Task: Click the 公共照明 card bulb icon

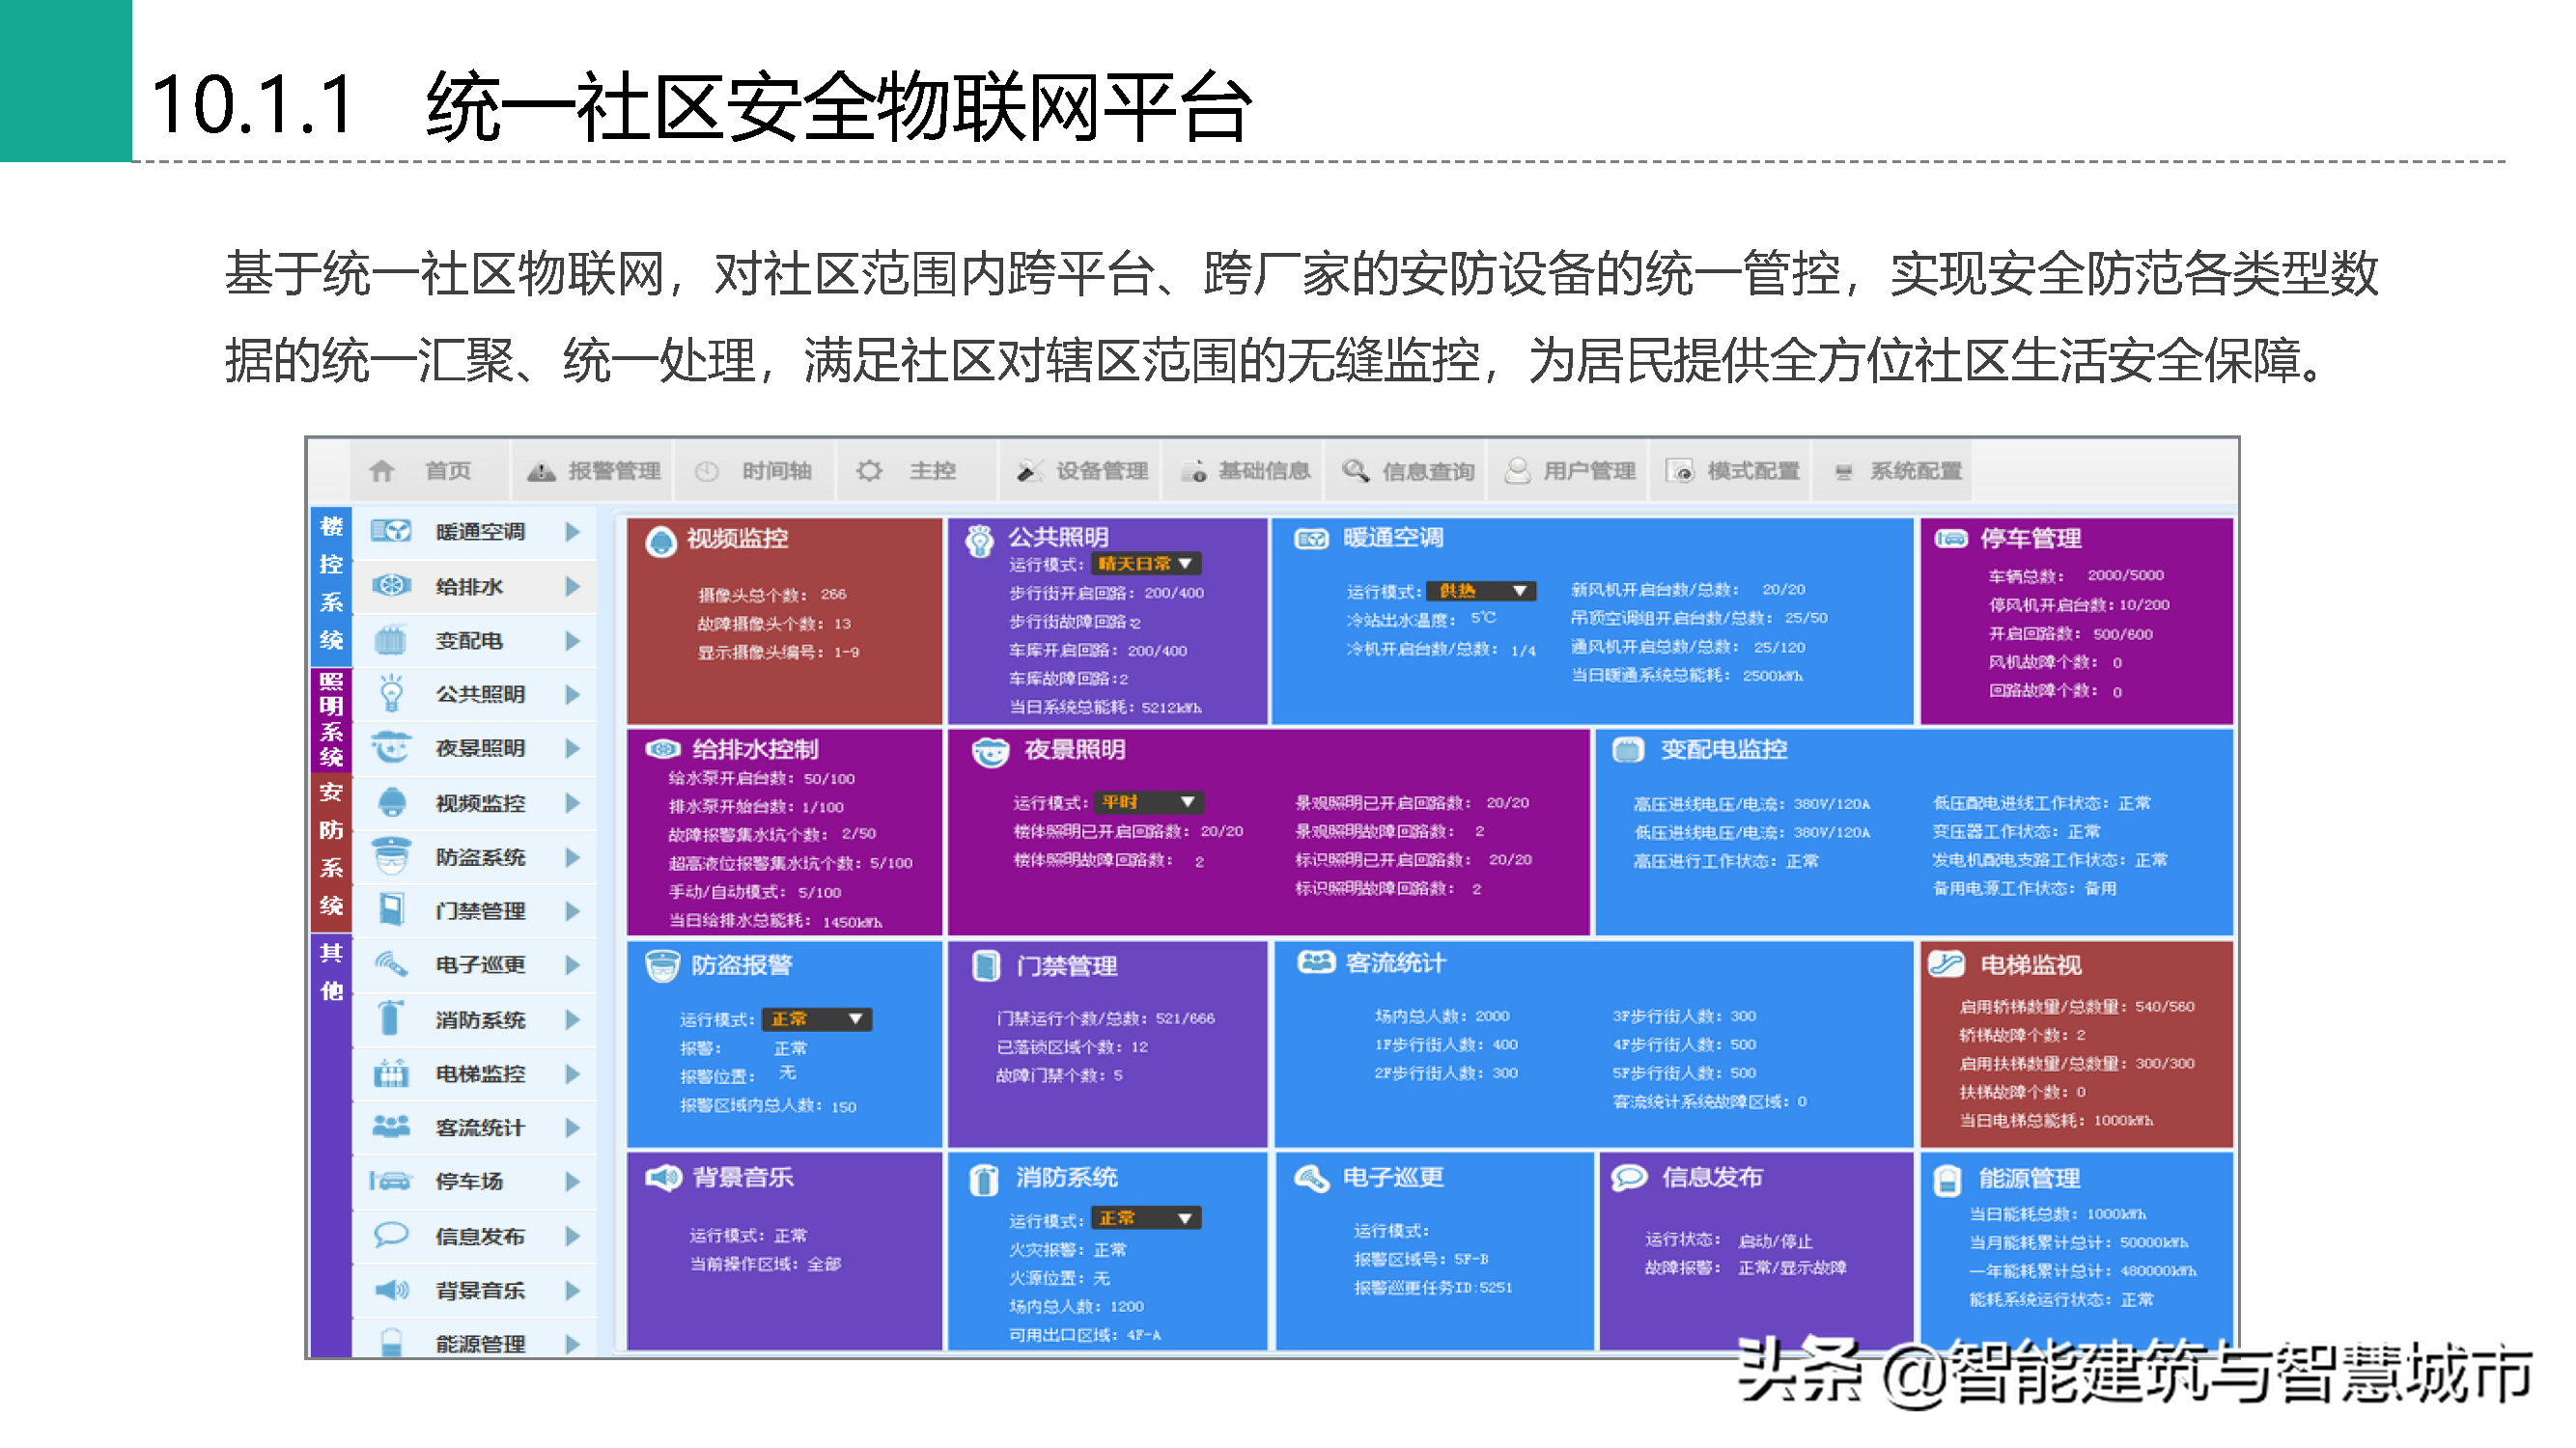Action: (x=979, y=540)
